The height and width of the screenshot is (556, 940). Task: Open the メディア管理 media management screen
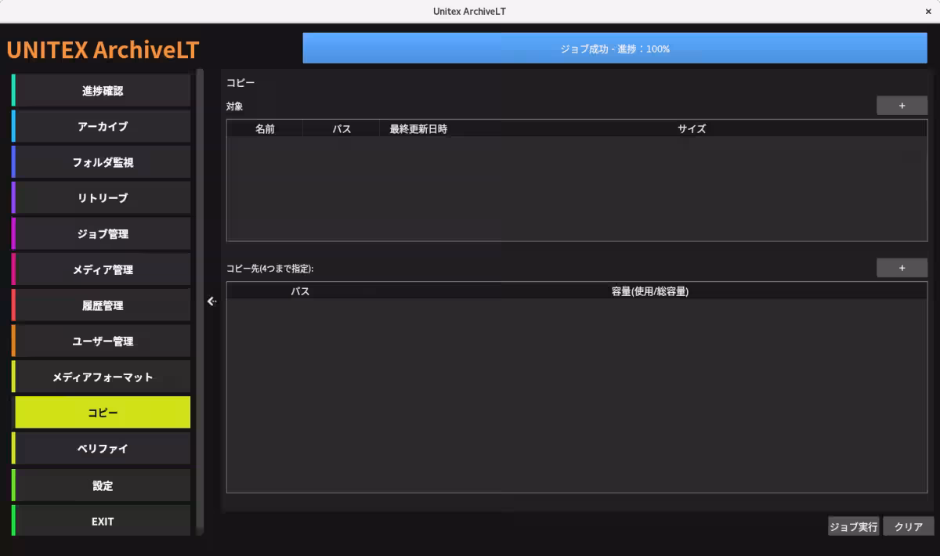pyautogui.click(x=101, y=269)
